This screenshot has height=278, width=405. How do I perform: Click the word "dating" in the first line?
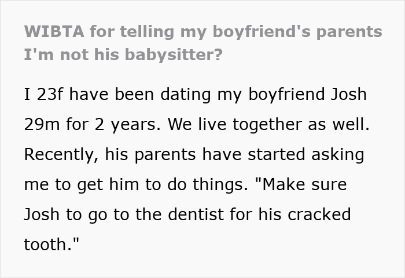pos(186,95)
